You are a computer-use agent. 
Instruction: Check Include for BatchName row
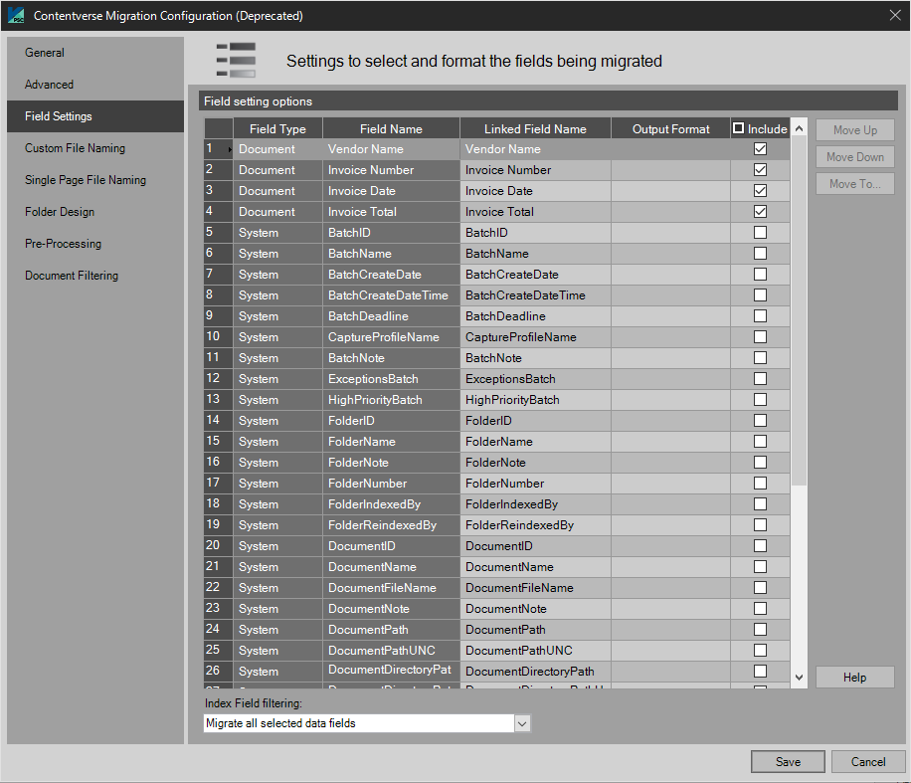(x=760, y=254)
